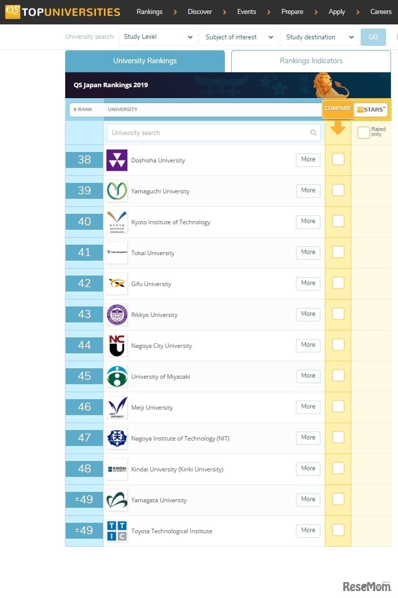Open Toyota Technological Institute logo
Viewport: 398px width, 598px height.
[x=117, y=531]
